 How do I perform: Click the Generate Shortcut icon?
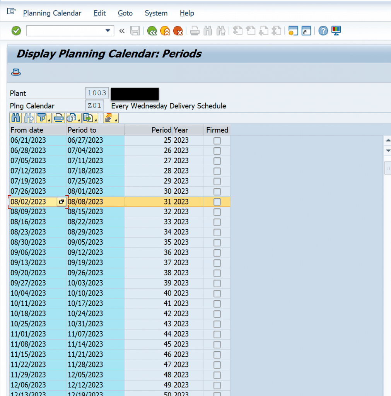[x=306, y=31]
